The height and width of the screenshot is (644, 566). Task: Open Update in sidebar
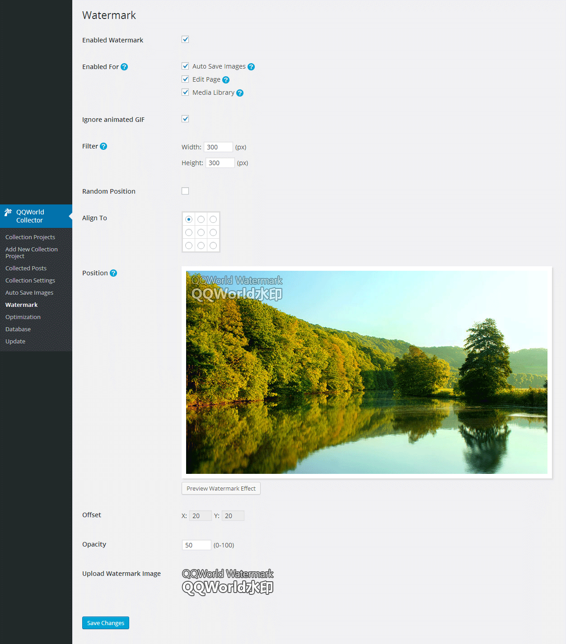point(15,341)
